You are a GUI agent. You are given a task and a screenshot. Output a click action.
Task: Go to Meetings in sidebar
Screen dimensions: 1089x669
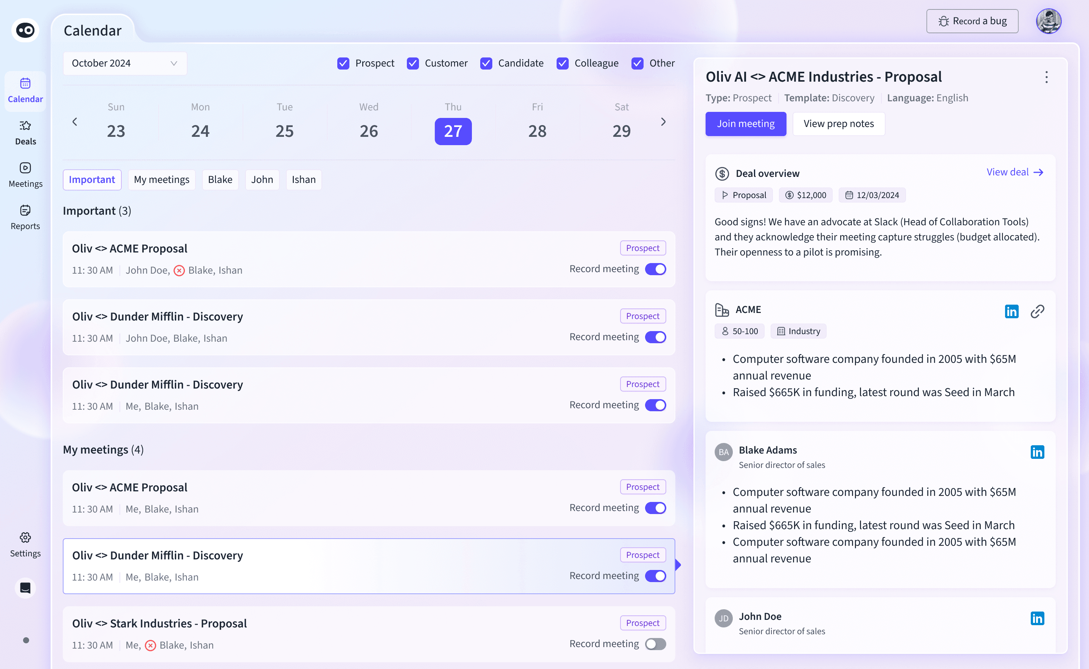25,175
